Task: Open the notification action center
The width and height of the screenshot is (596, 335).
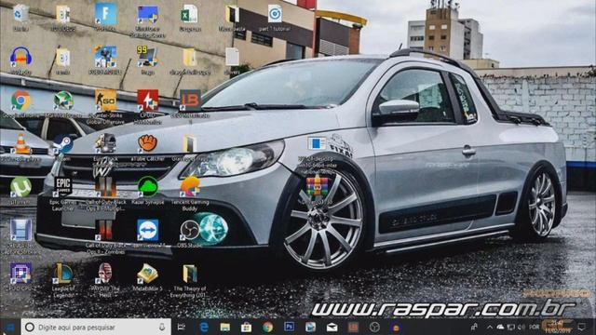Action: coord(581,327)
